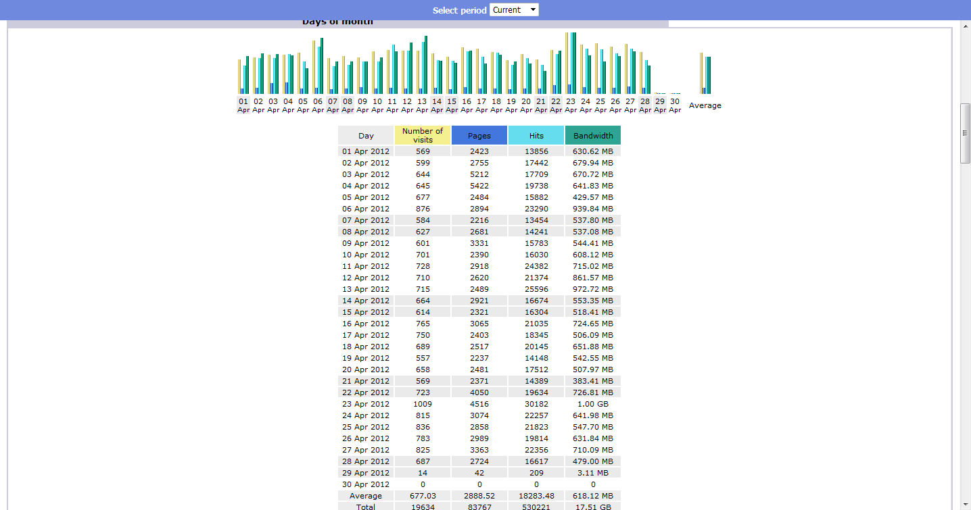Click bandwidth 1.00 GB for 23 Apr
This screenshot has height=510, width=971.
[593, 404]
